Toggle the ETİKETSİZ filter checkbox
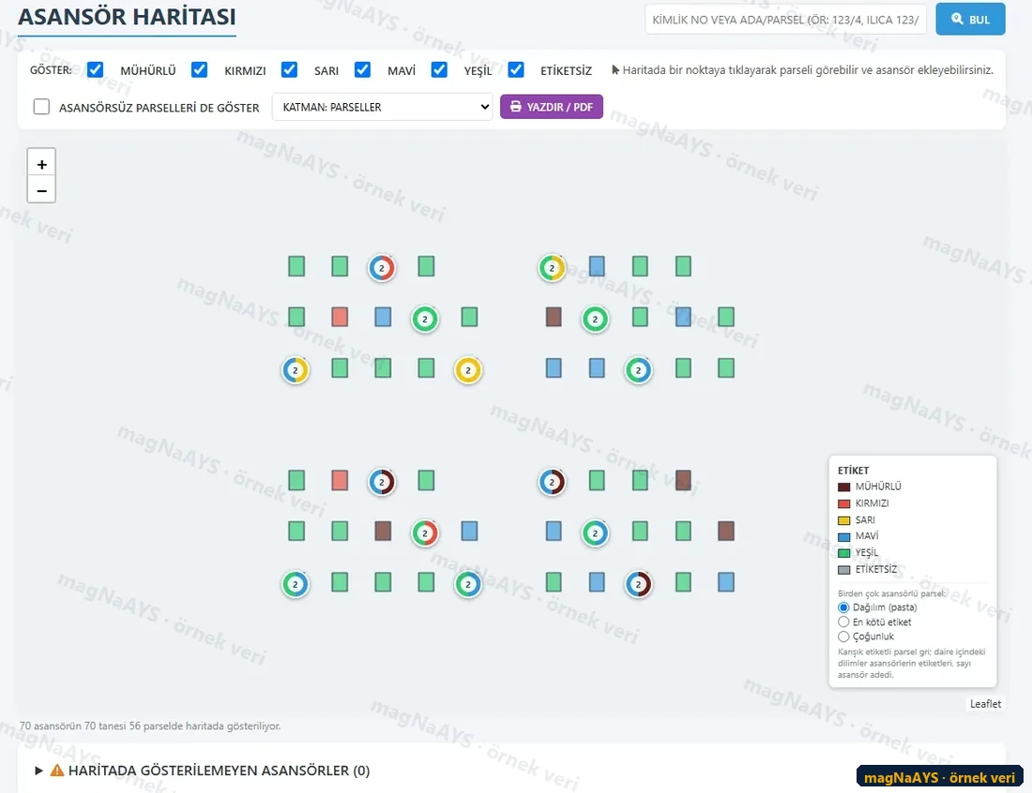This screenshot has width=1032, height=793. pos(516,69)
